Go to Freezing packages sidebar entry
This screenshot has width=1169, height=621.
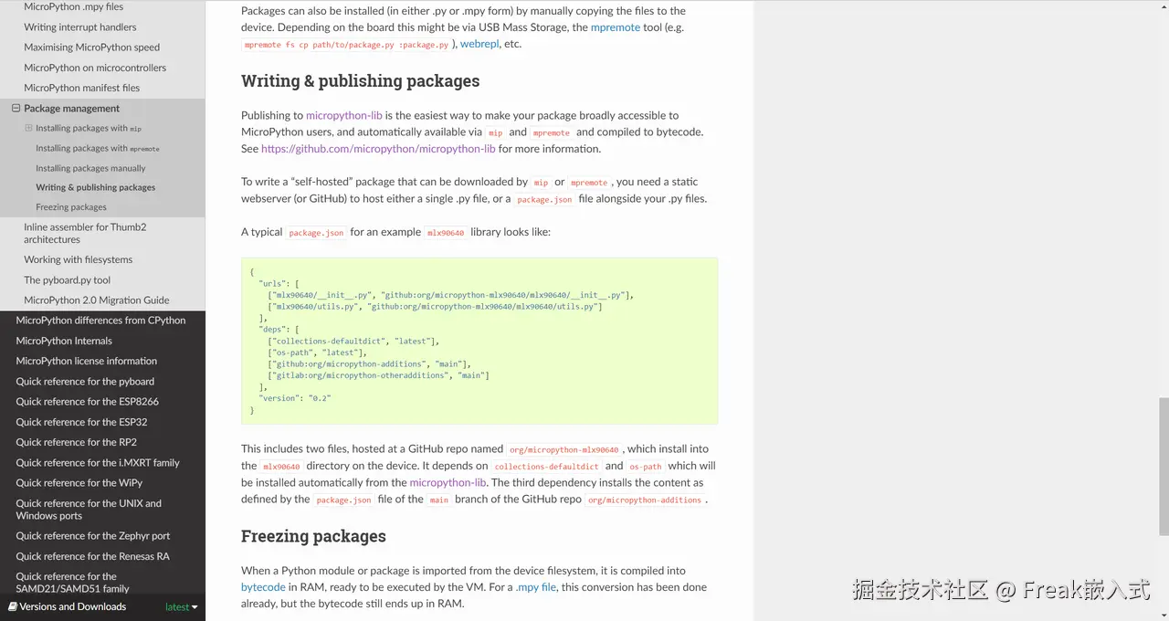(71, 207)
